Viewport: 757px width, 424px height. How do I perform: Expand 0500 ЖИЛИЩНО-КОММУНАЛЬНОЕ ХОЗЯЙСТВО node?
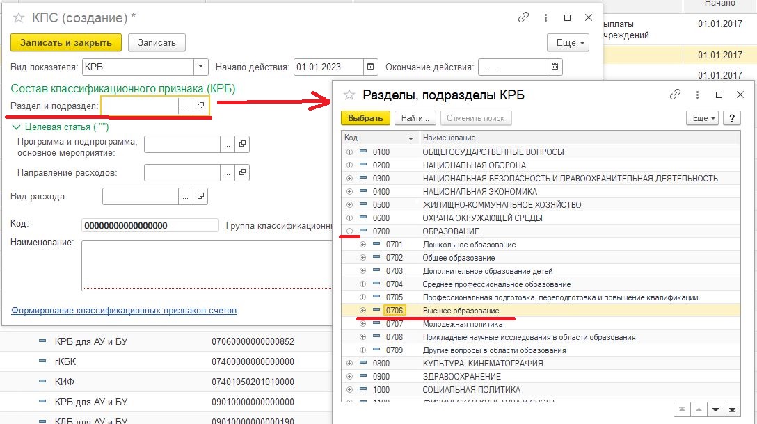(349, 204)
